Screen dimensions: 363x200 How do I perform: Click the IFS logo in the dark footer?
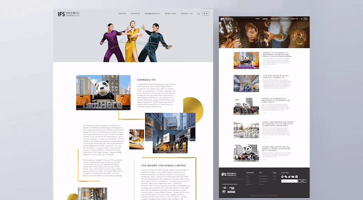pyautogui.click(x=229, y=174)
